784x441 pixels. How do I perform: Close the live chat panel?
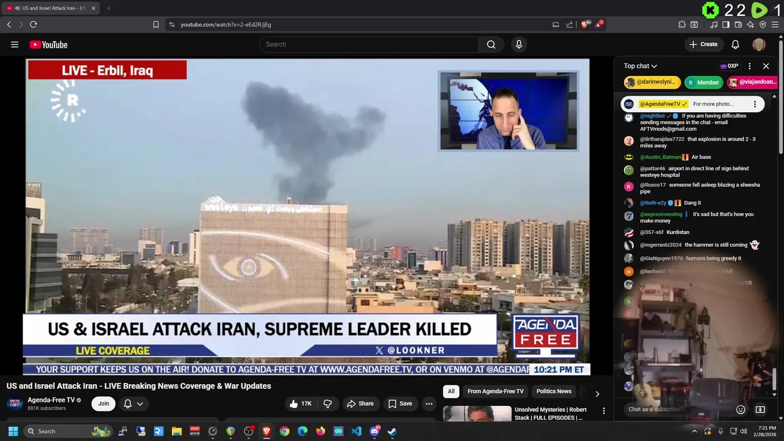[x=766, y=66]
